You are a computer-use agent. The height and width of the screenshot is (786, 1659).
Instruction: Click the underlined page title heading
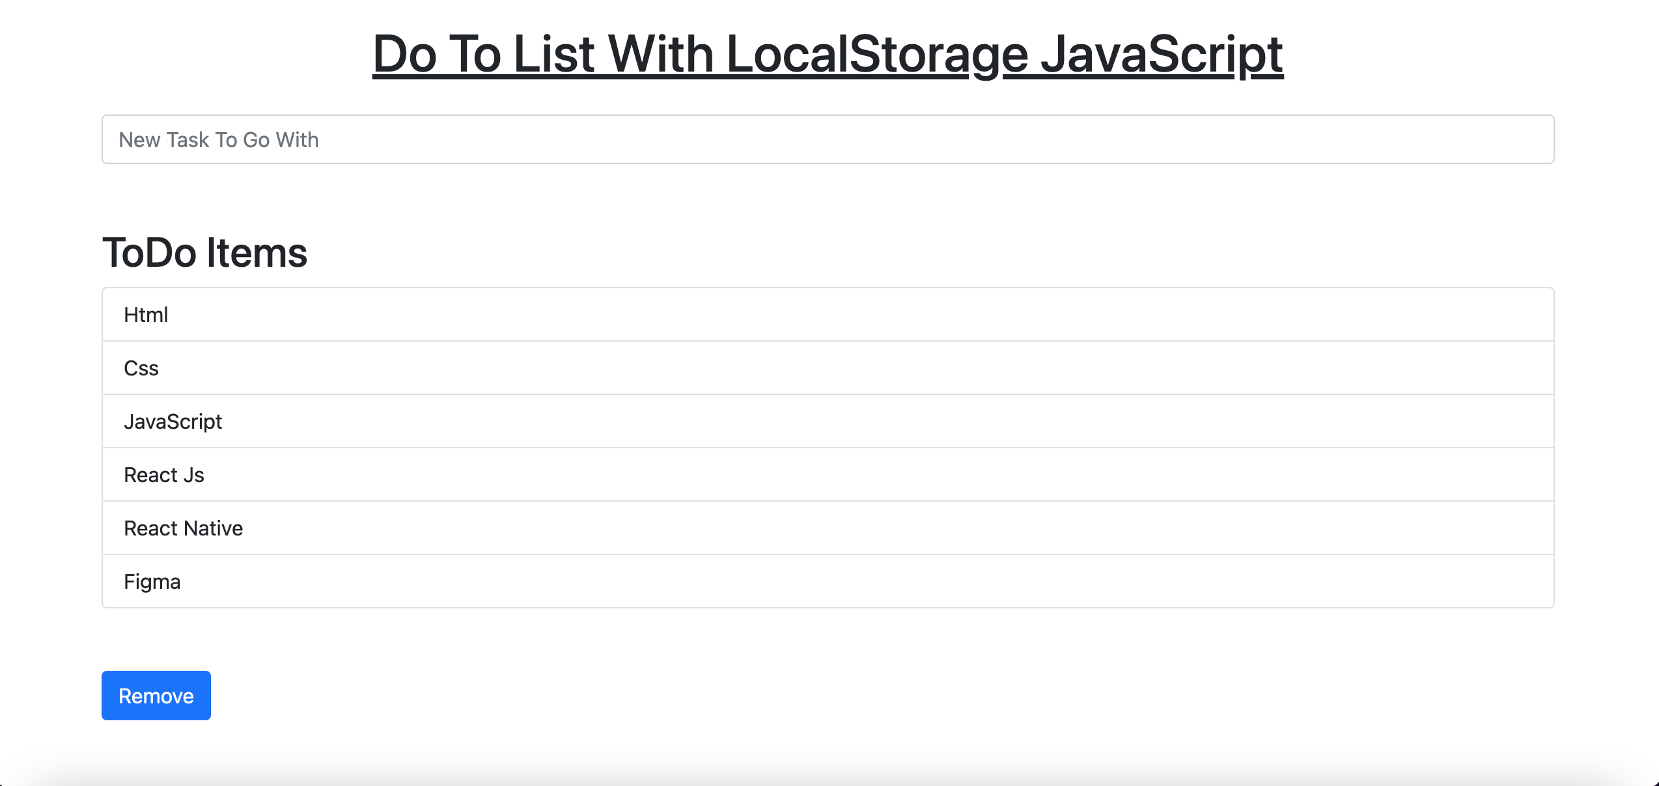point(827,55)
